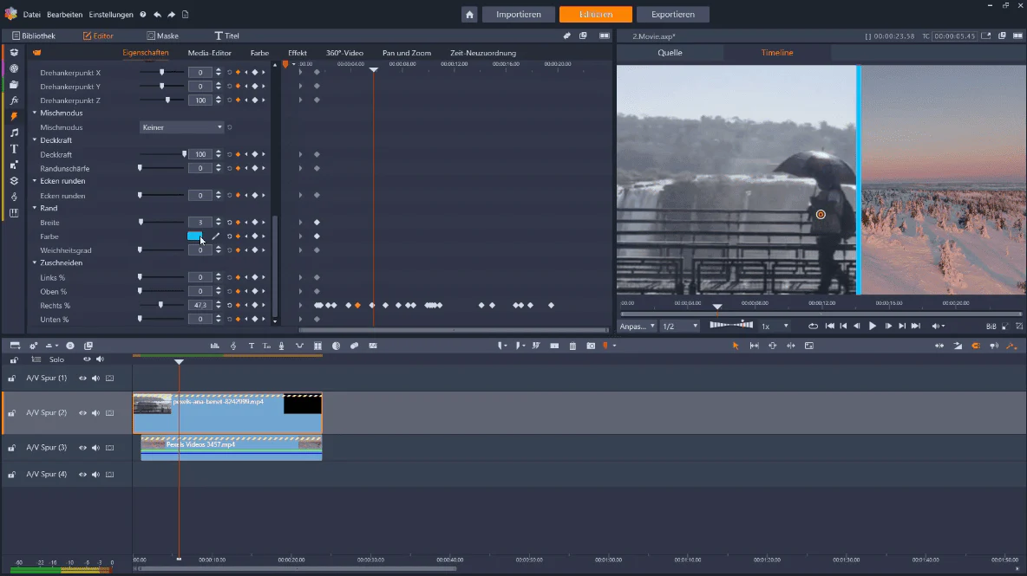Collapse the Zuschneiden section

point(35,262)
